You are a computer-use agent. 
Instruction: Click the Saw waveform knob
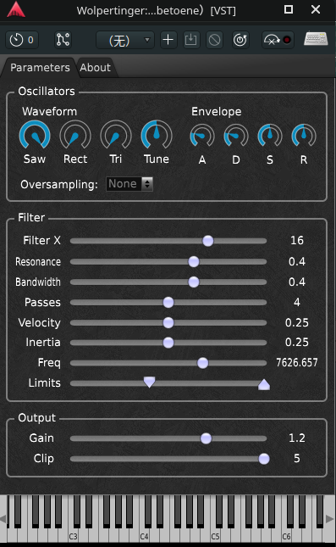[x=35, y=136]
